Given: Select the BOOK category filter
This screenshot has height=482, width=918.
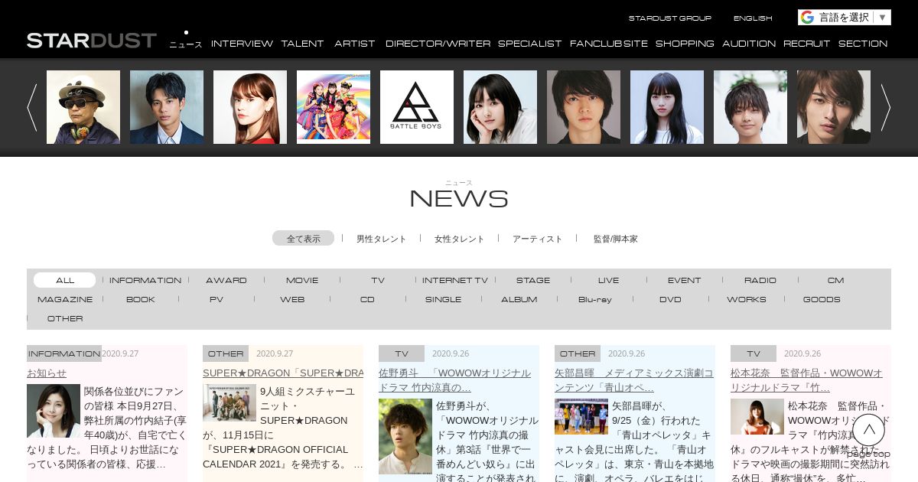Looking at the screenshot, I should 141,299.
